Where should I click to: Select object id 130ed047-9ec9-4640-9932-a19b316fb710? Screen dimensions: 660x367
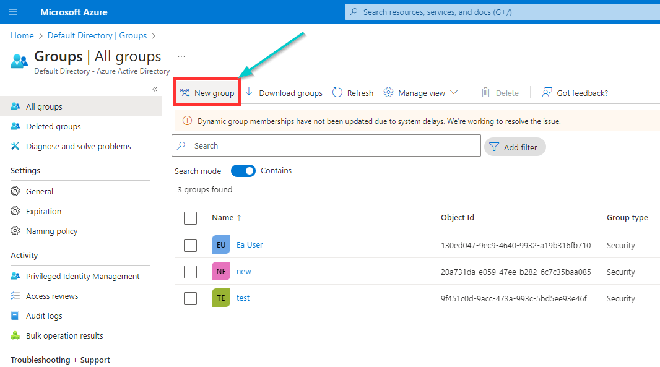[x=516, y=245]
